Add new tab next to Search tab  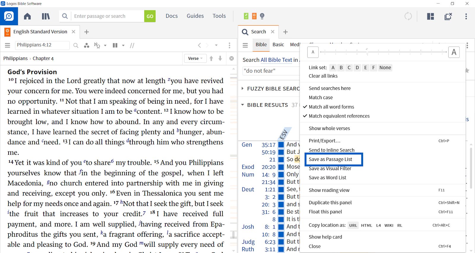point(285,32)
